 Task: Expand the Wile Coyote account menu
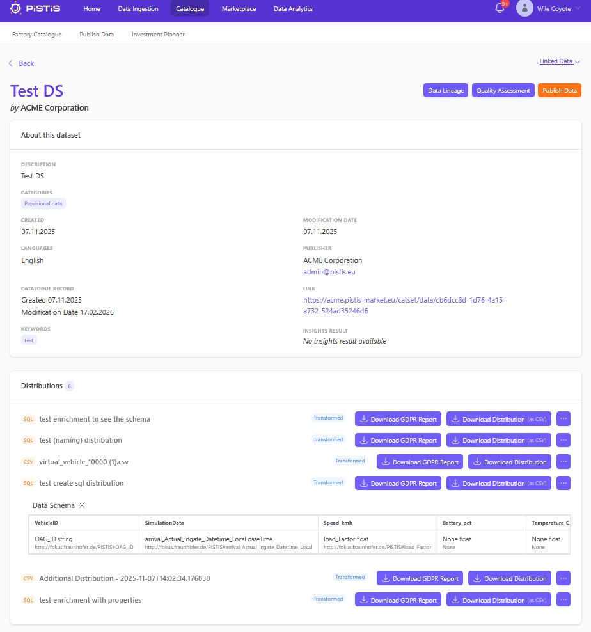pos(559,8)
